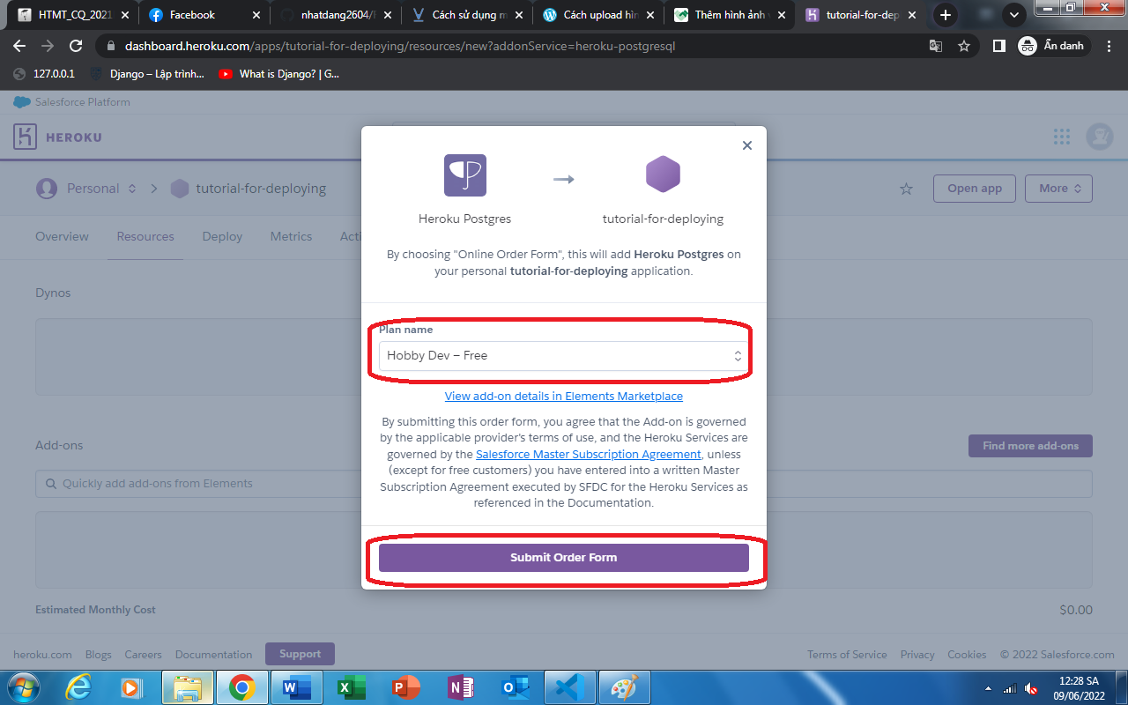Image resolution: width=1128 pixels, height=705 pixels.
Task: Open the Privacy footer link
Action: 917,655
